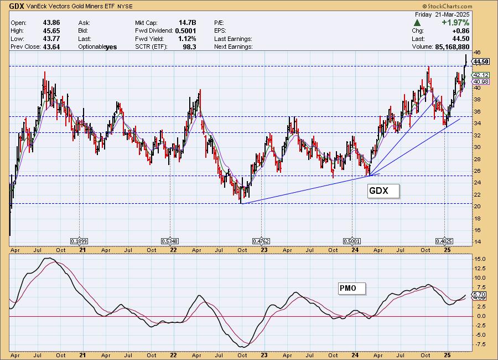Click the NYSE exchange label
498x360 pixels.
[x=125, y=6]
